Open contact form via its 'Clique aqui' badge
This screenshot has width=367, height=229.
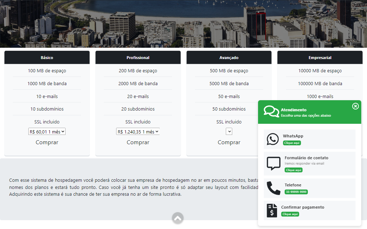click(x=294, y=170)
